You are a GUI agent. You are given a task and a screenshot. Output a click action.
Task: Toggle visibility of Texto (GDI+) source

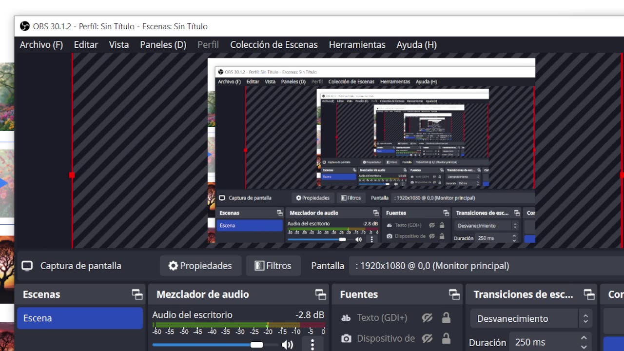pyautogui.click(x=427, y=318)
